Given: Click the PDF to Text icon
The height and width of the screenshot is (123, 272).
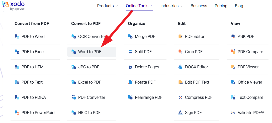Looking at the screenshot, I should 17,82.
